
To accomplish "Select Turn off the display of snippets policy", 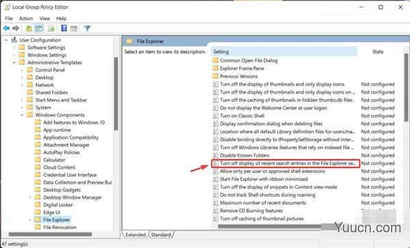I will coord(279,187).
